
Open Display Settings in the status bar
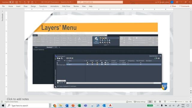click(139, 102)
